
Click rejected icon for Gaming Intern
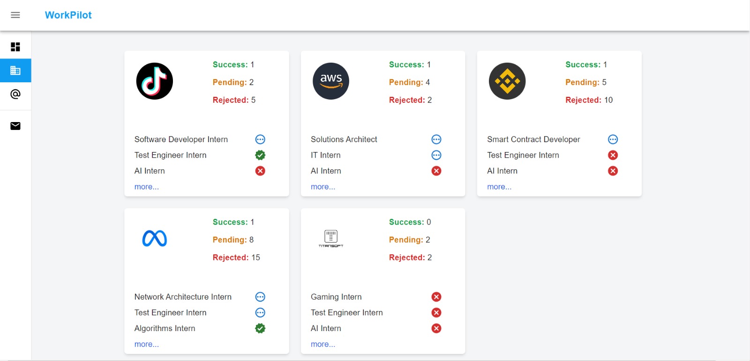tap(436, 297)
